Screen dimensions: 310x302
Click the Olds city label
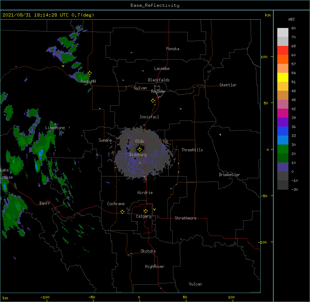click(x=140, y=141)
